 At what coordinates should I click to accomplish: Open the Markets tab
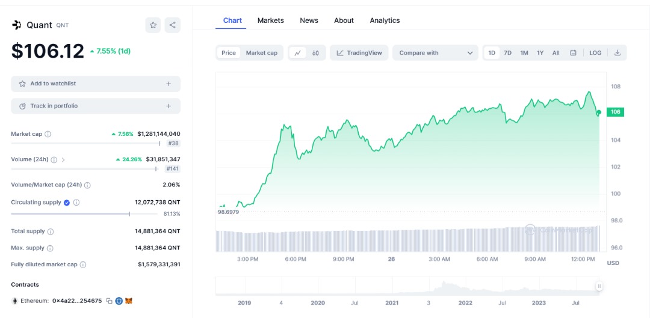[271, 20]
